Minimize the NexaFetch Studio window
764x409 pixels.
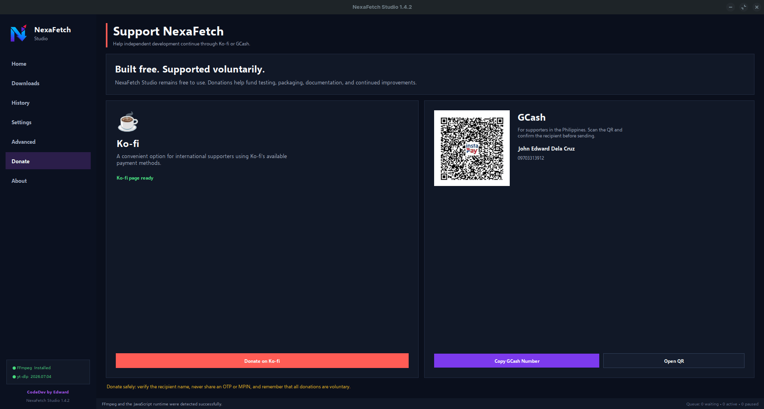731,7
